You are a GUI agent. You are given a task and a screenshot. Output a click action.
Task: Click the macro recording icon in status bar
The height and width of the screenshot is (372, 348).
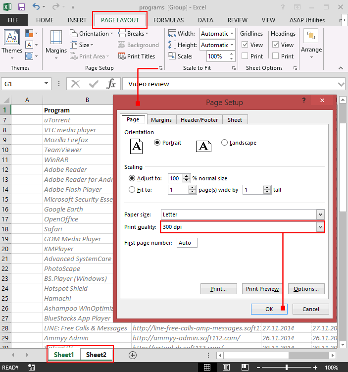(x=31, y=368)
